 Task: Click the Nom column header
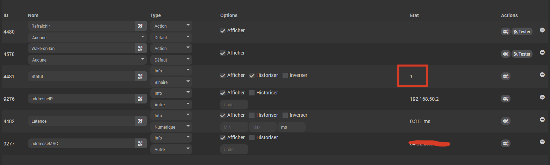coord(33,15)
